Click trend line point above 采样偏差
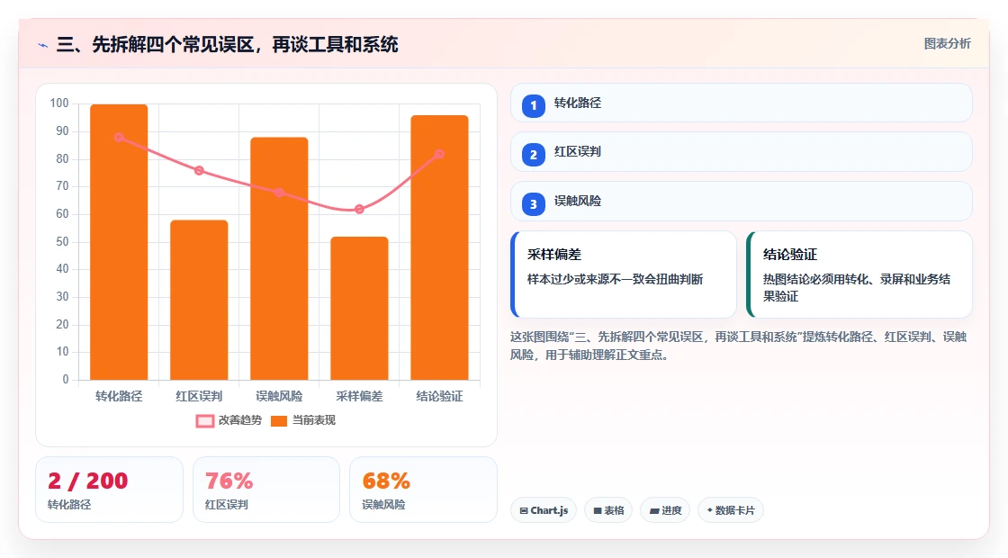This screenshot has width=1008, height=558. pyautogui.click(x=359, y=209)
